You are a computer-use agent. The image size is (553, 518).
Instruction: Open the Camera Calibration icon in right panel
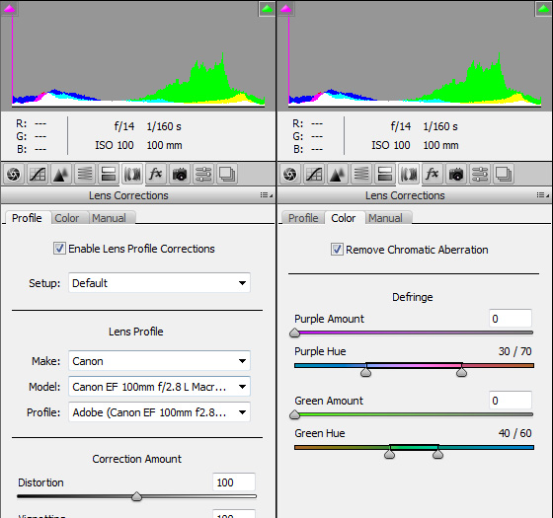point(456,174)
